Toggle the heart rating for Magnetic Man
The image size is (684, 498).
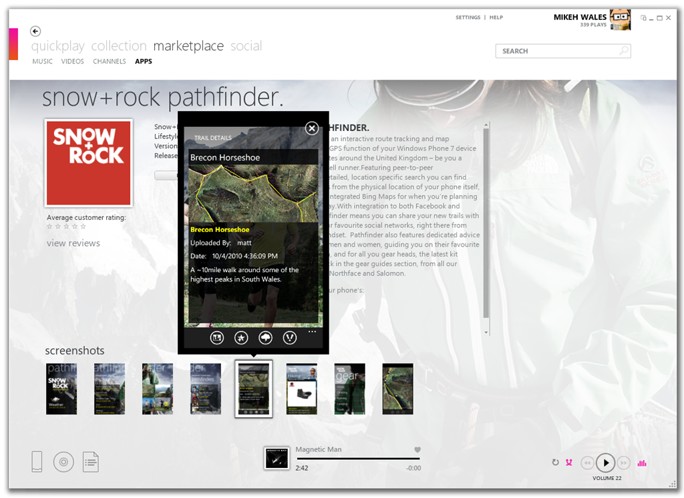(x=417, y=450)
